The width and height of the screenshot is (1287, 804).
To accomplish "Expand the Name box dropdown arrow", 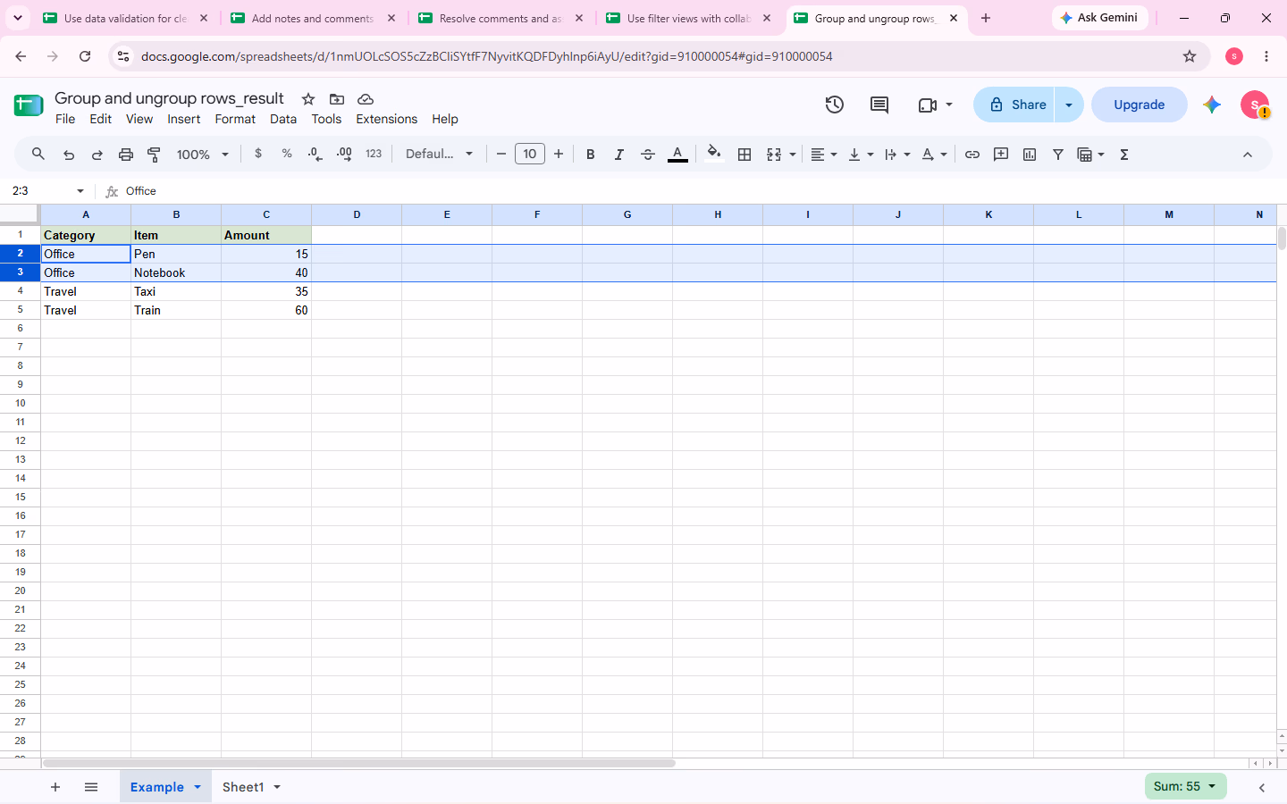I will point(80,191).
